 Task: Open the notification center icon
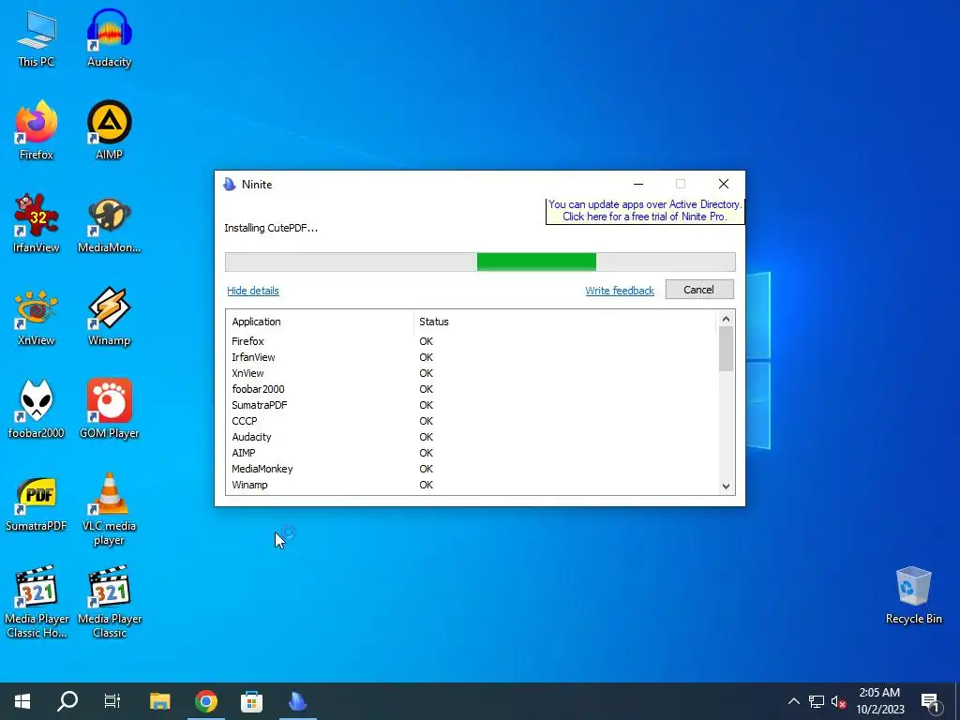click(x=930, y=701)
